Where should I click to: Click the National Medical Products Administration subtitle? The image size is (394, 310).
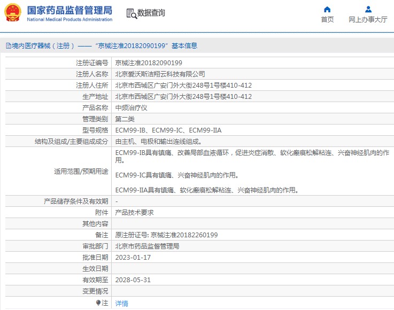pyautogui.click(x=69, y=20)
